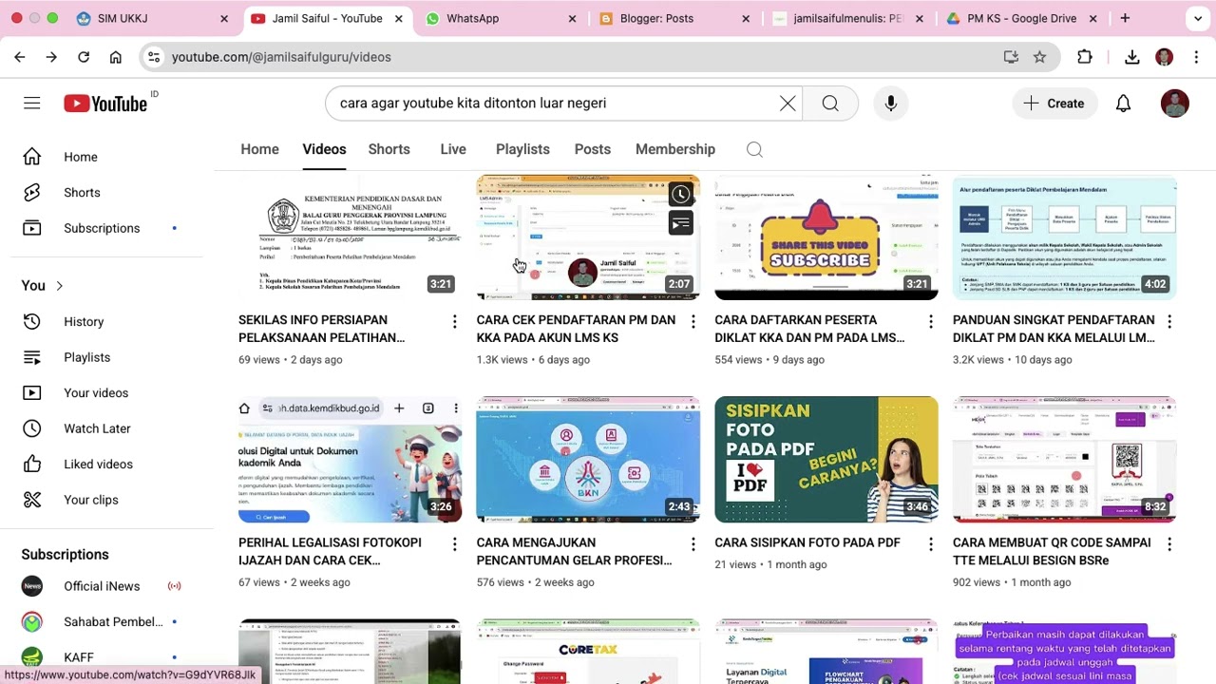Clear the search box text

click(x=788, y=104)
